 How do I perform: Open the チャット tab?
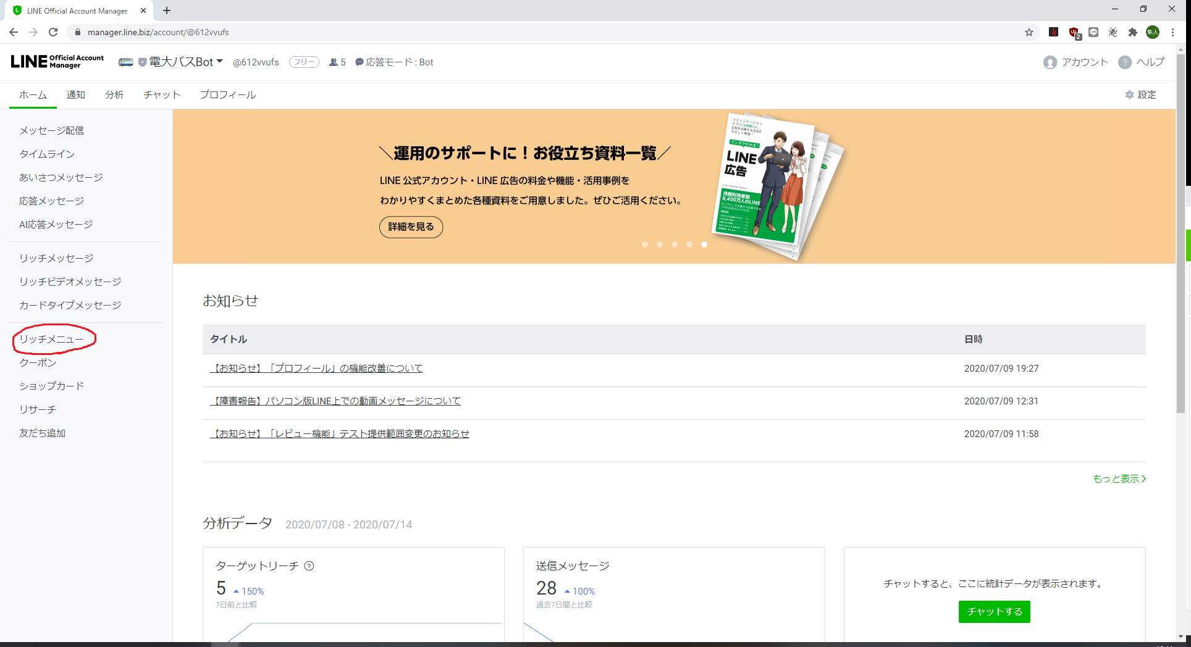[161, 94]
